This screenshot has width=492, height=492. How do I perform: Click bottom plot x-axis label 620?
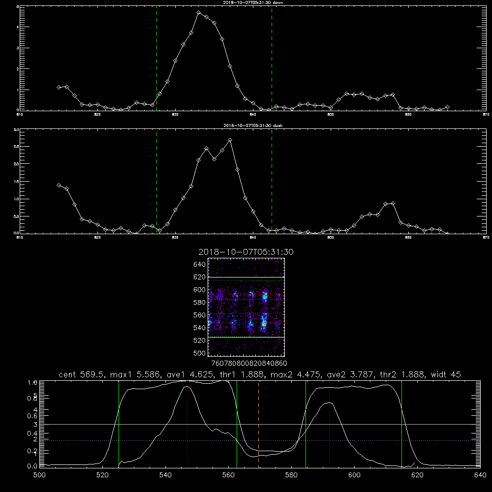417,475
